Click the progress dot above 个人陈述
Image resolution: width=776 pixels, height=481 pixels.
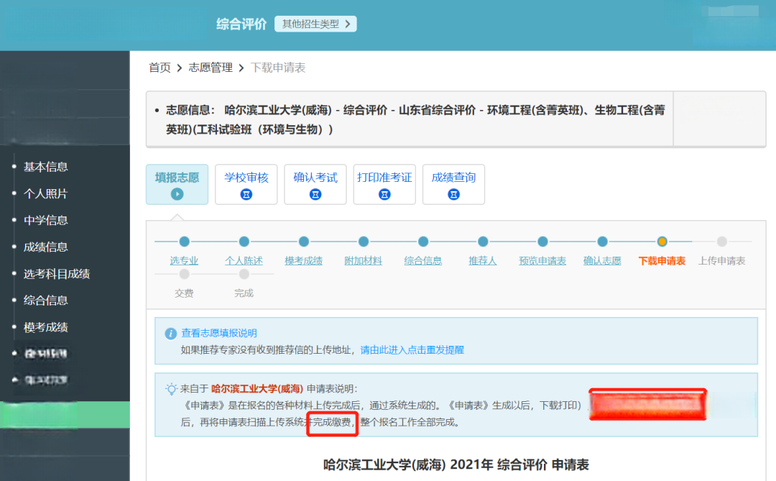pyautogui.click(x=244, y=242)
